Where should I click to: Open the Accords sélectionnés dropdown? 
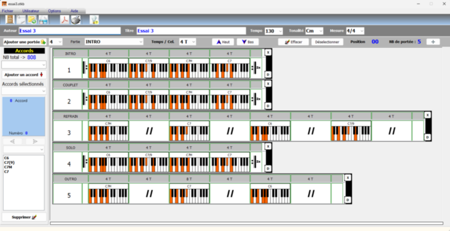pos(23,91)
